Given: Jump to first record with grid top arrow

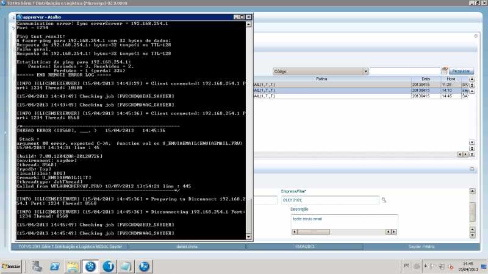Looking at the screenshot, I should [472, 79].
